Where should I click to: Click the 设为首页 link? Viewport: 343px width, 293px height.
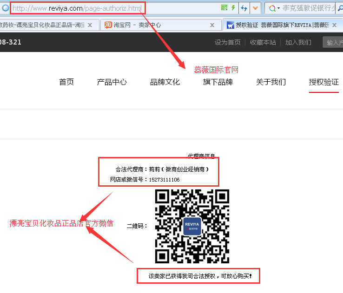tap(227, 42)
